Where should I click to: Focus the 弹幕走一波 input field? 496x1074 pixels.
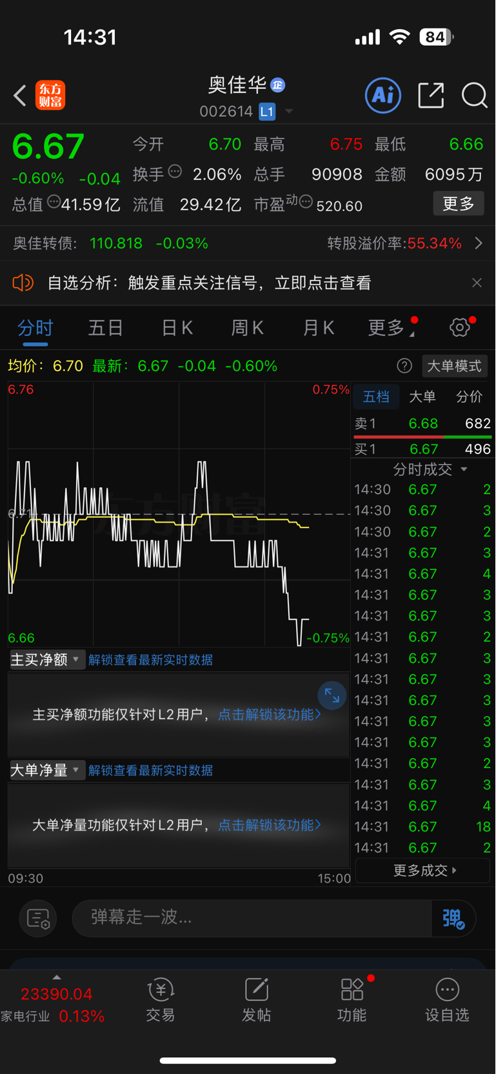252,918
